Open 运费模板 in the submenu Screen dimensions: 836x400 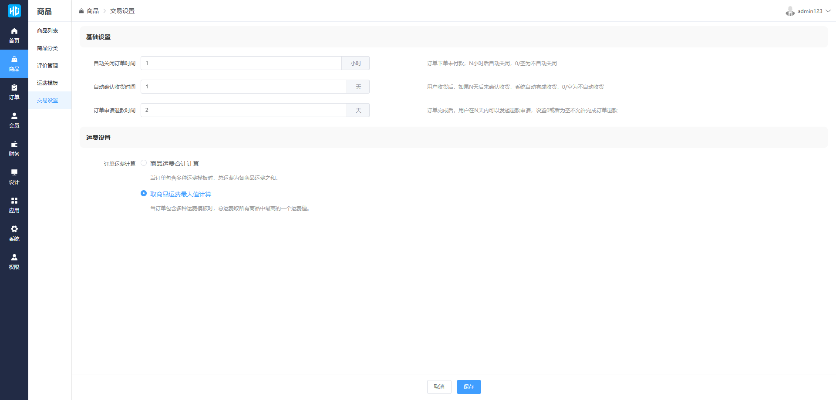click(47, 83)
